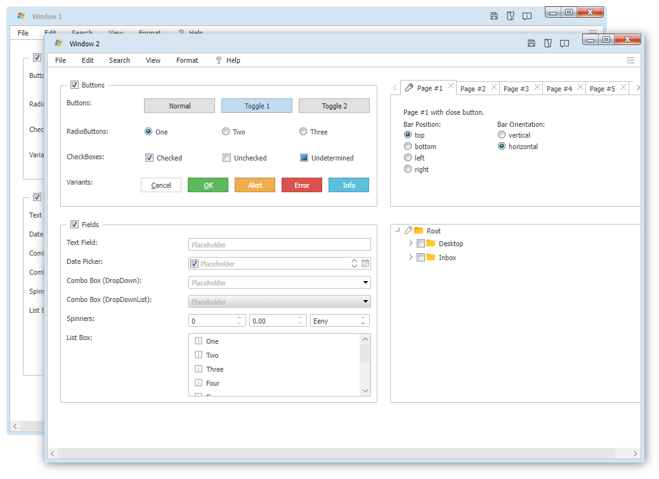Uncheck the Checked checkbox
Screen dimensions: 659x479
click(149, 158)
